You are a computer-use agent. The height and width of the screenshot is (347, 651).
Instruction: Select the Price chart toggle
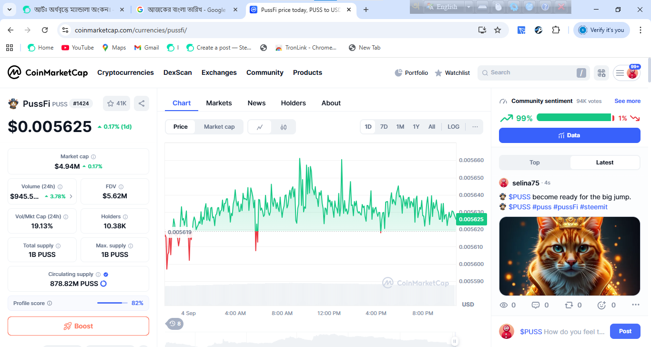pyautogui.click(x=181, y=127)
